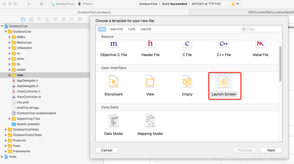The width and height of the screenshot is (294, 164).
Task: Switch to the watchOS platform tab
Action: (x=116, y=29)
